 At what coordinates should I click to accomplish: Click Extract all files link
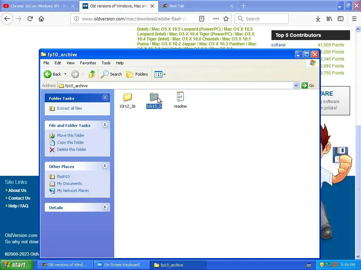tap(69, 108)
